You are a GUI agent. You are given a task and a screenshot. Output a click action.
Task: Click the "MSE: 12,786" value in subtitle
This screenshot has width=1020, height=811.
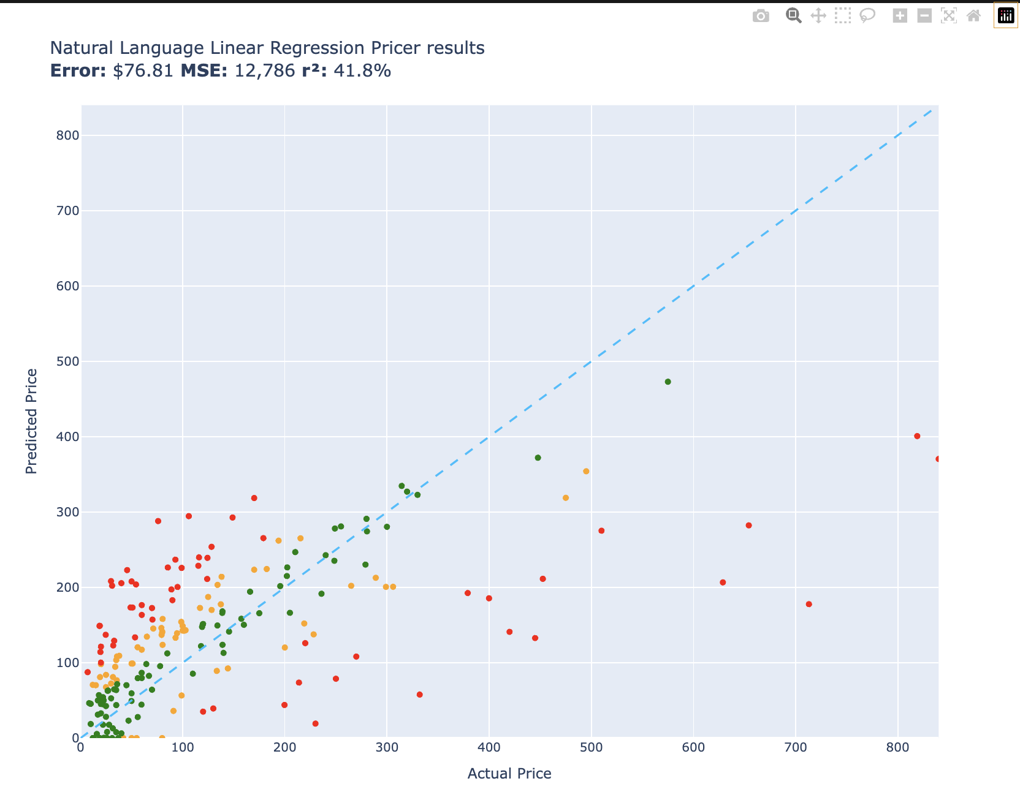point(238,71)
